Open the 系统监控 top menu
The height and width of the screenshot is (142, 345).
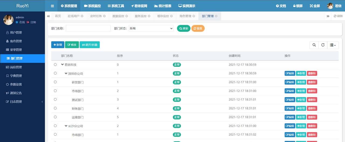coord(92,6)
